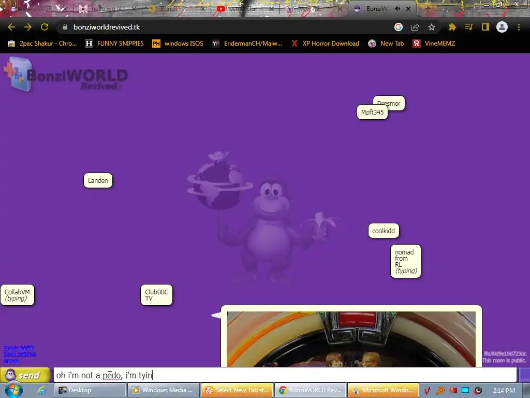Go back to the previous page

click(x=11, y=27)
